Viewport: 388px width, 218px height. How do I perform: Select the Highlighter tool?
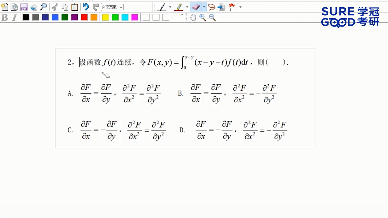179,7
